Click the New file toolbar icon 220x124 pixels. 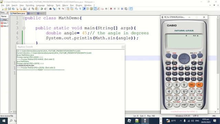[x=2, y=9]
